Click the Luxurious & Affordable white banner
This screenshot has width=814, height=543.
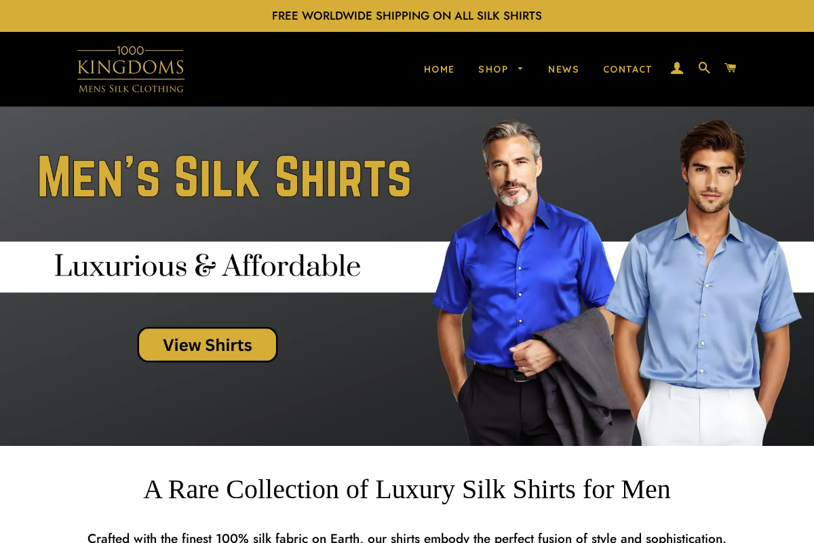click(x=217, y=267)
